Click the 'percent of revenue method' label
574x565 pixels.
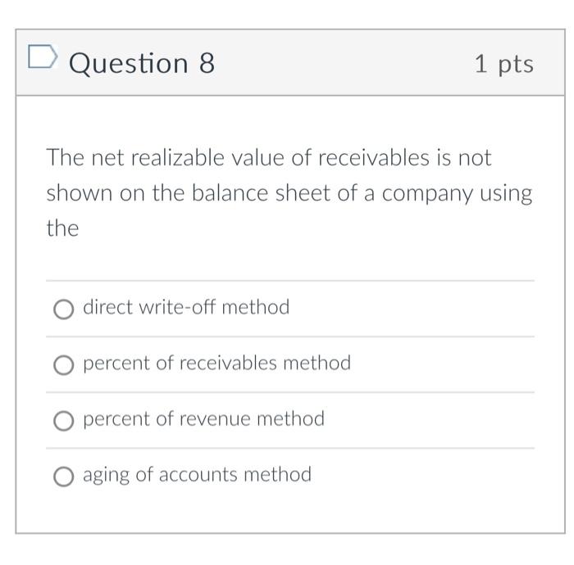(203, 419)
